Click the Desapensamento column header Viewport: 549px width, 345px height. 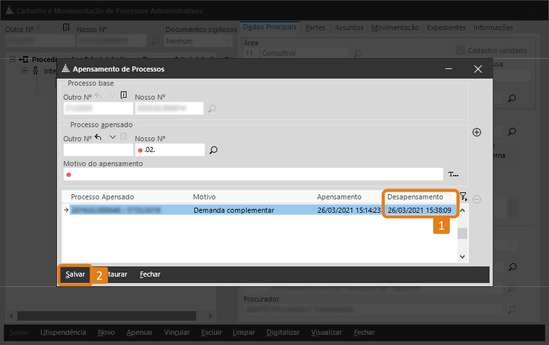pyautogui.click(x=415, y=197)
